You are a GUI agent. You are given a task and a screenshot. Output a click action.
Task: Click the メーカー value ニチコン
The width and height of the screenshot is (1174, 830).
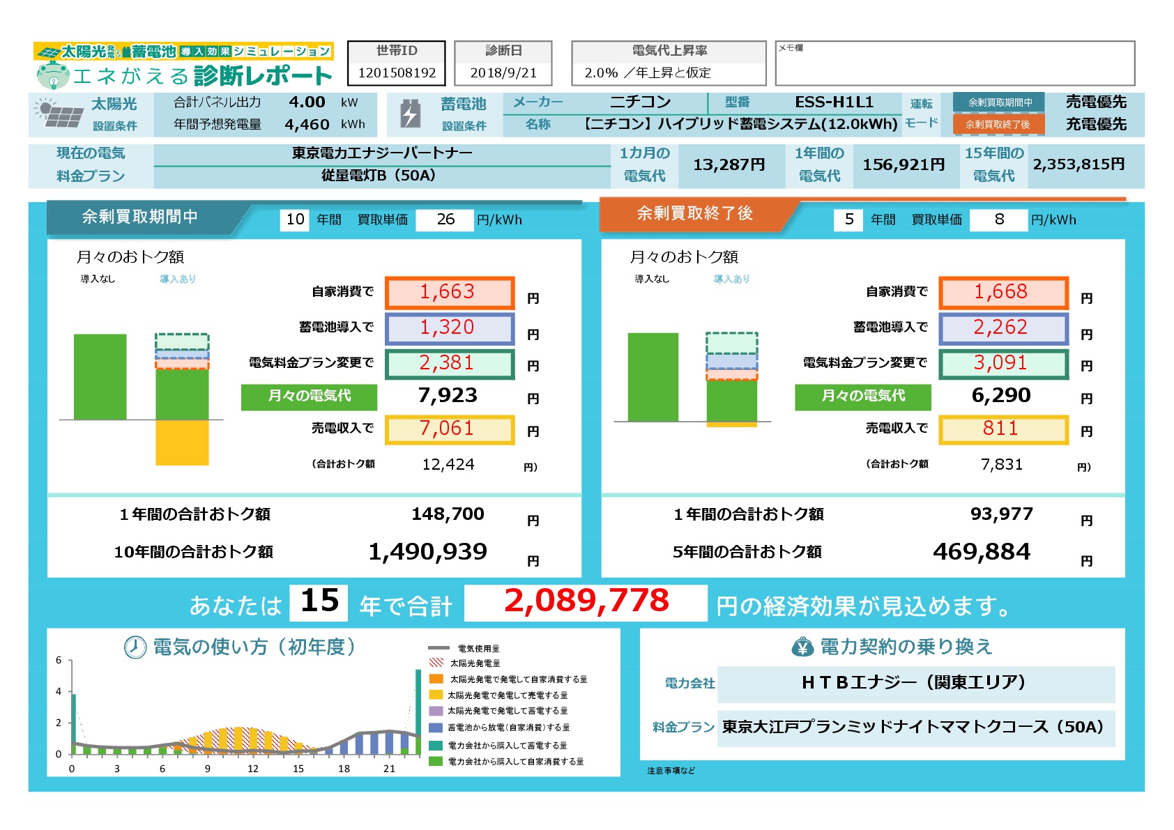pyautogui.click(x=640, y=102)
